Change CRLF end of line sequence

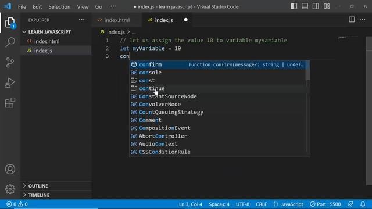click(261, 204)
